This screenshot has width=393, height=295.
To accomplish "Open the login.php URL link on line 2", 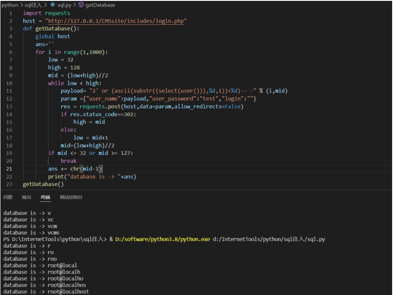I will (x=116, y=21).
